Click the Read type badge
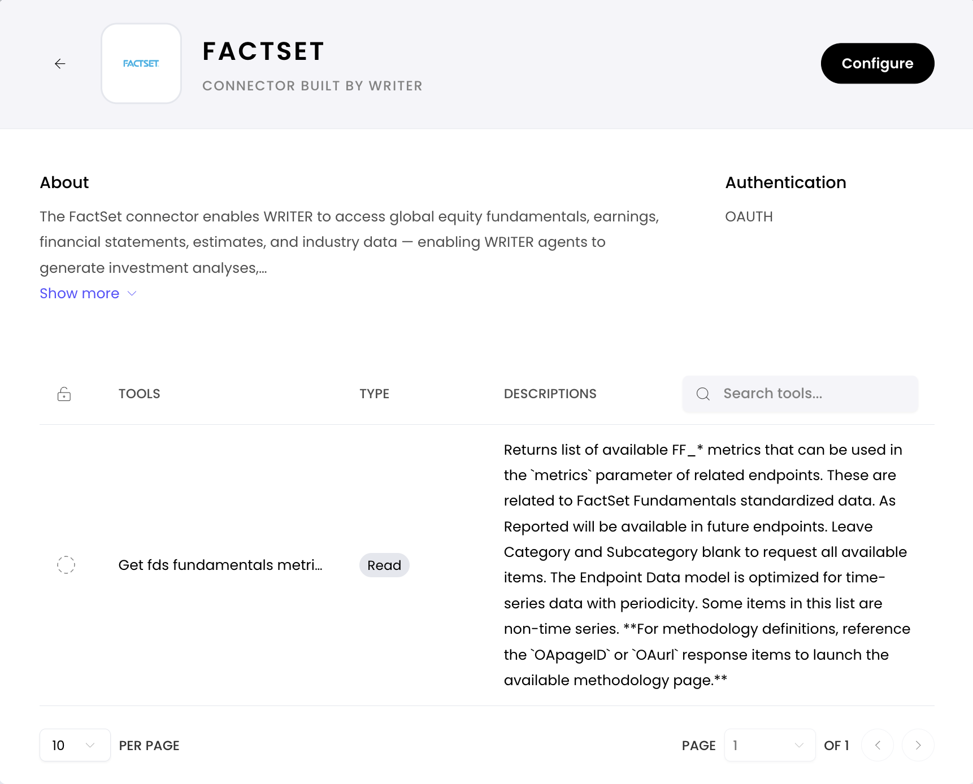This screenshot has width=973, height=784. (x=384, y=565)
